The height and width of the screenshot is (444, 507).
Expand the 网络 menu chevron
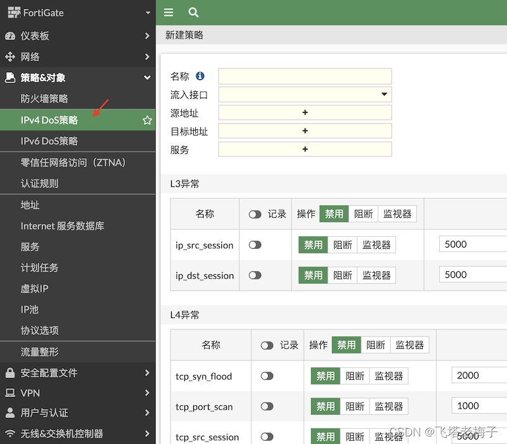[147, 57]
